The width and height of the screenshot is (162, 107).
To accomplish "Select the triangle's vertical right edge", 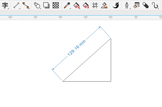I will (111, 60).
